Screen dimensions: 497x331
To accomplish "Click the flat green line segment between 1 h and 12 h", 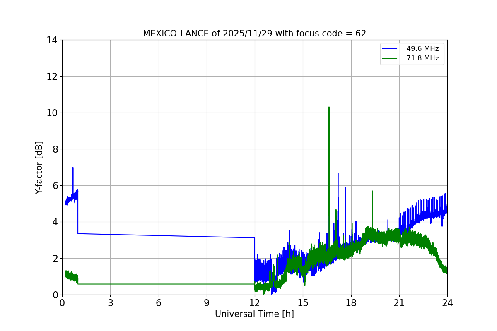I will pyautogui.click(x=166, y=284).
